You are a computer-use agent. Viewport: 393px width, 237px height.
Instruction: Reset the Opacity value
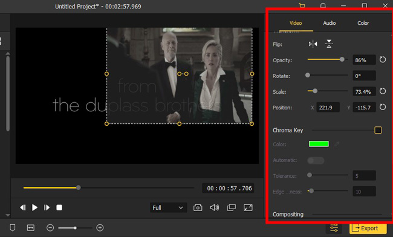tap(383, 60)
